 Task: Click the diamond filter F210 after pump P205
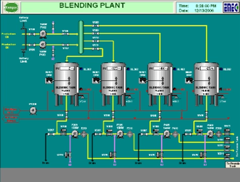[x=84, y=134]
